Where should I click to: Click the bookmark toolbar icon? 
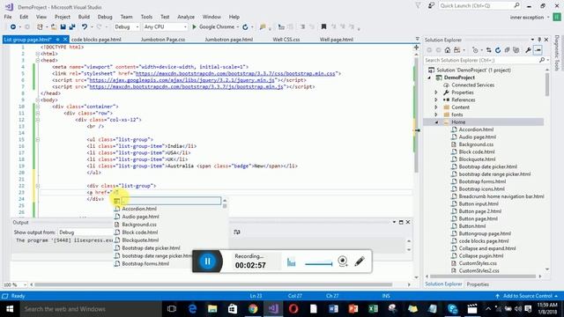(x=323, y=26)
